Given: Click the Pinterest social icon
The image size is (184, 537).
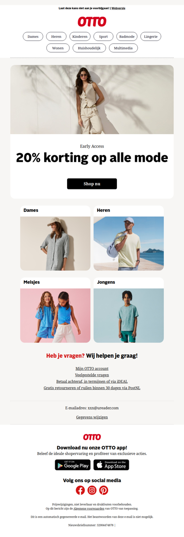Looking at the screenshot, I should click(x=103, y=490).
